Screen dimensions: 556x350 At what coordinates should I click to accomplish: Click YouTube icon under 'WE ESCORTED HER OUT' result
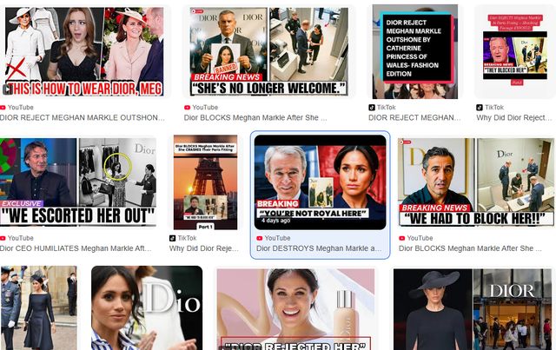click(3, 237)
